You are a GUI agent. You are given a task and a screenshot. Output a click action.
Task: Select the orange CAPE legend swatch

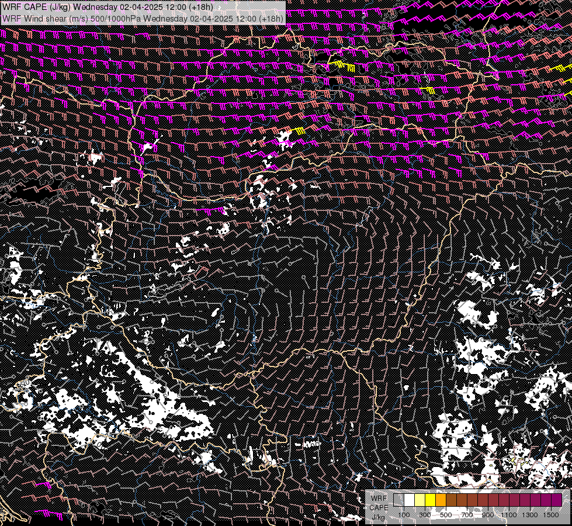coord(441,500)
